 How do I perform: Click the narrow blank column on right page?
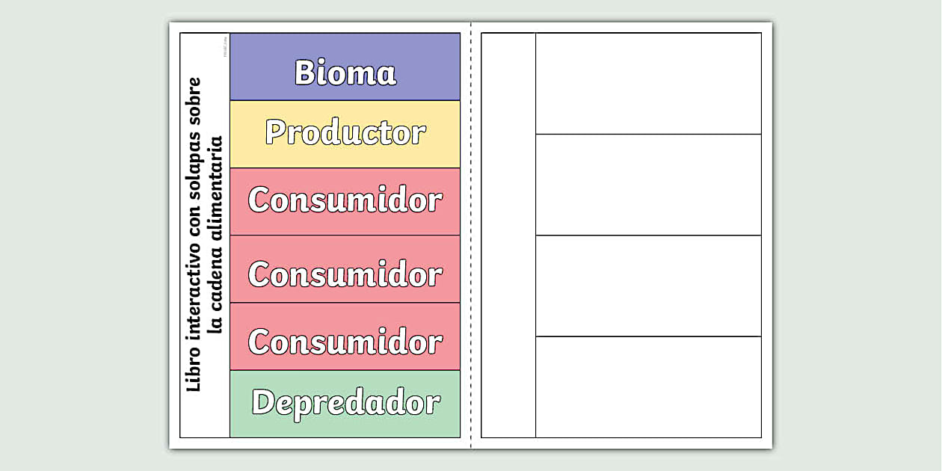tap(508, 235)
